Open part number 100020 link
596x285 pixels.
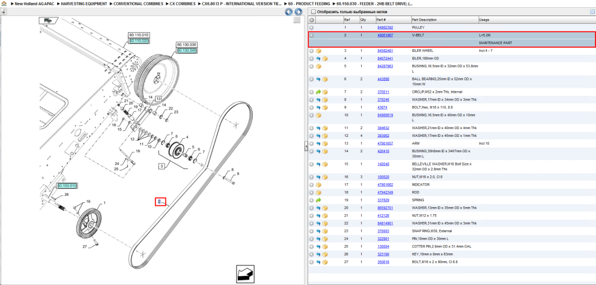point(383,177)
